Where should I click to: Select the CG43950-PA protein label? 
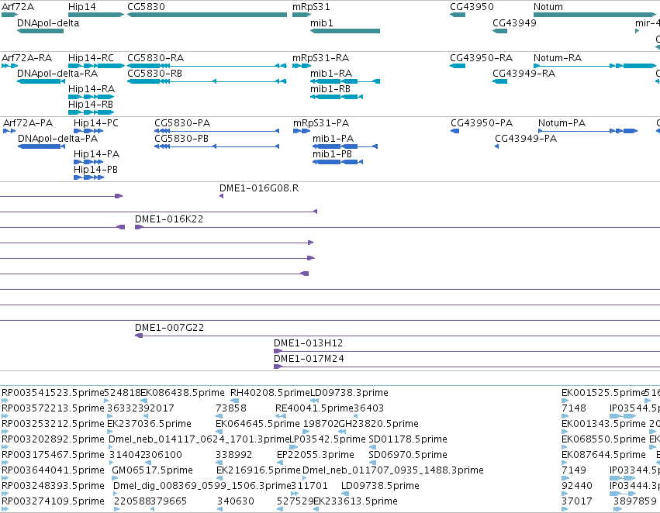point(482,123)
